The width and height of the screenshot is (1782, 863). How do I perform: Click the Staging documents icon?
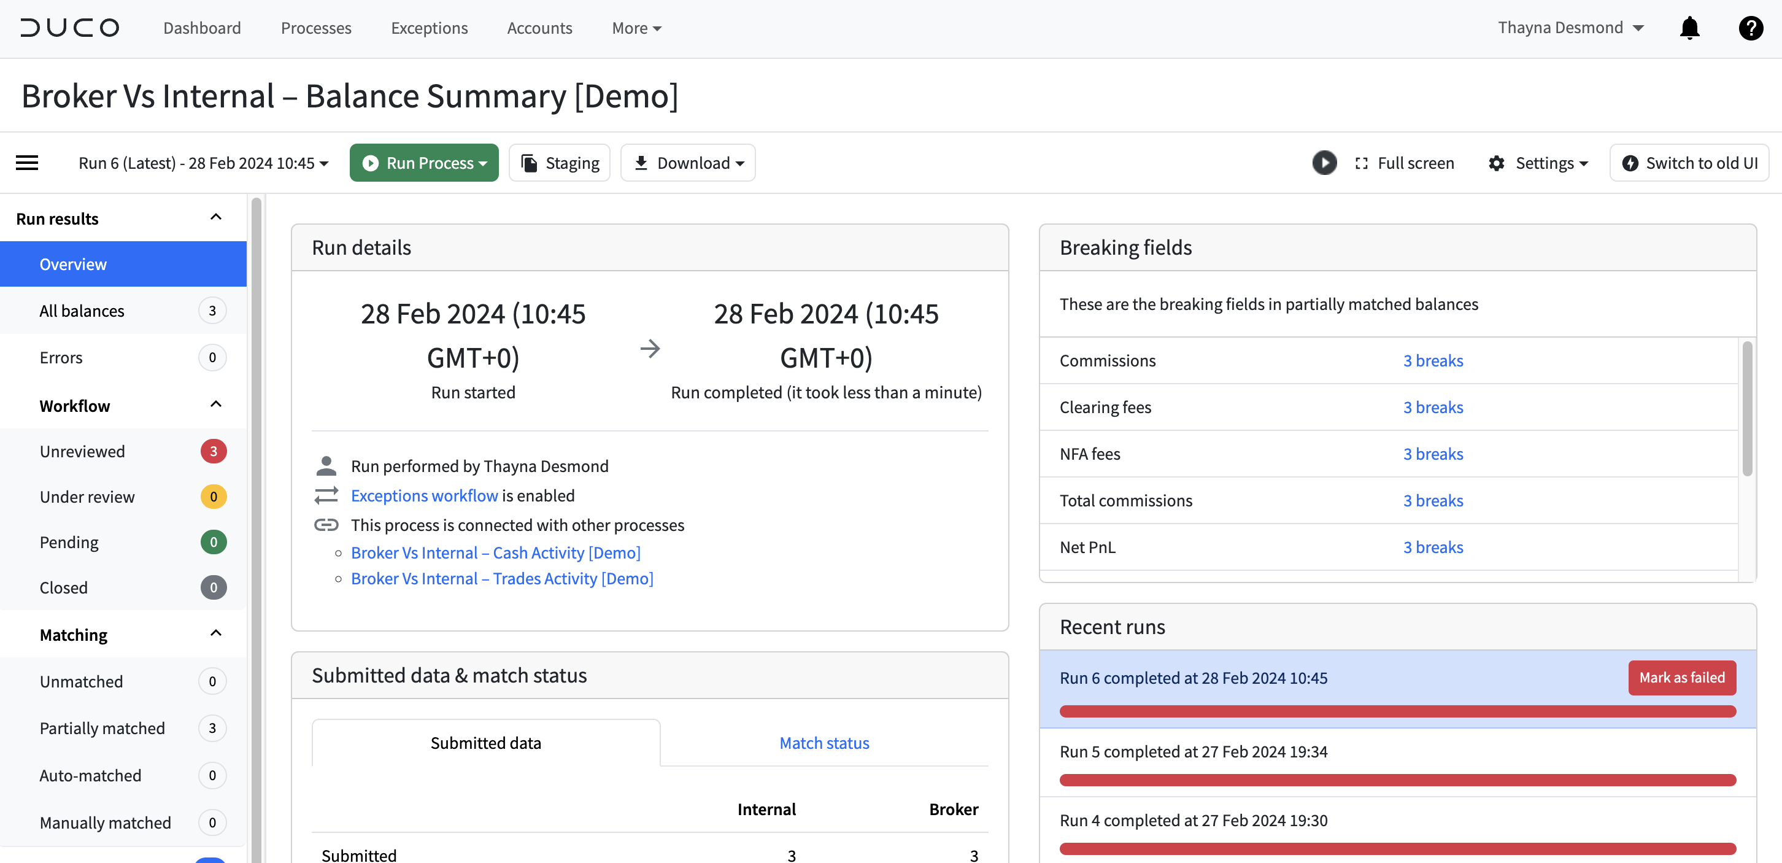click(x=529, y=163)
